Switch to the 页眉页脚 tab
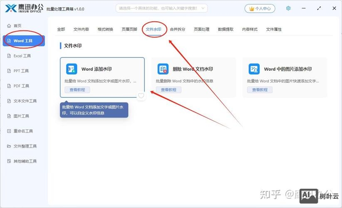Viewport: 342px width, 208px height. coord(129,29)
